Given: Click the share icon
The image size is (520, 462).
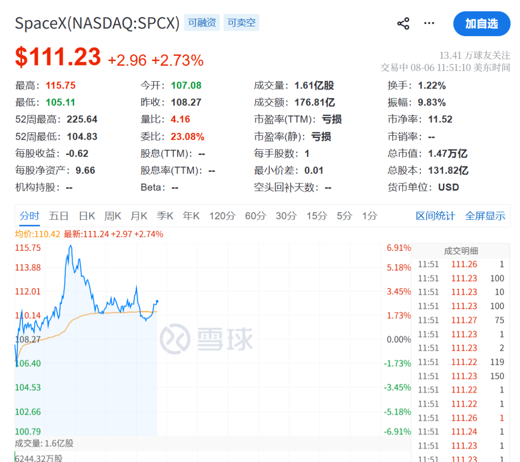Looking at the screenshot, I should 403,24.
